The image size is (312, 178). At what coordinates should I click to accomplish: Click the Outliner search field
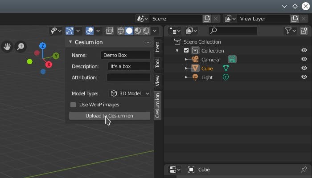(x=233, y=31)
